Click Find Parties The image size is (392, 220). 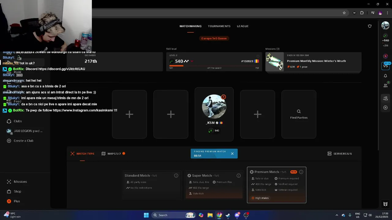299,114
